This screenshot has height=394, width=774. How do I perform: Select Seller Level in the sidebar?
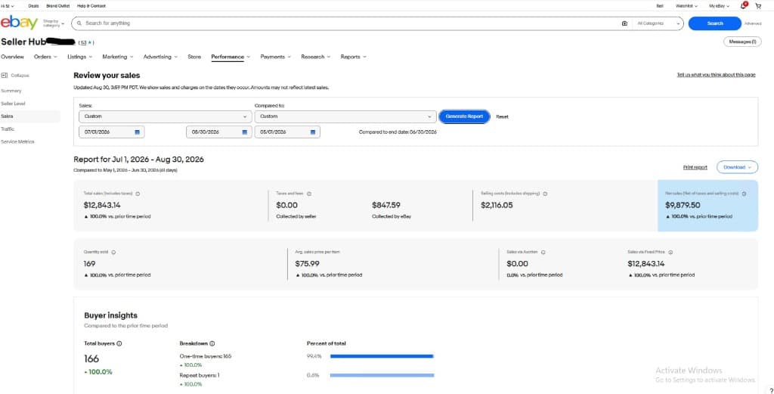[x=14, y=104]
